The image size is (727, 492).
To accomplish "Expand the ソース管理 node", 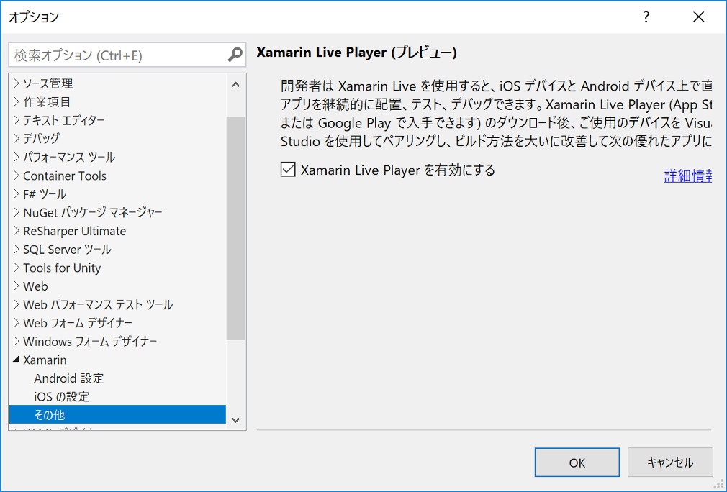I will 17,83.
